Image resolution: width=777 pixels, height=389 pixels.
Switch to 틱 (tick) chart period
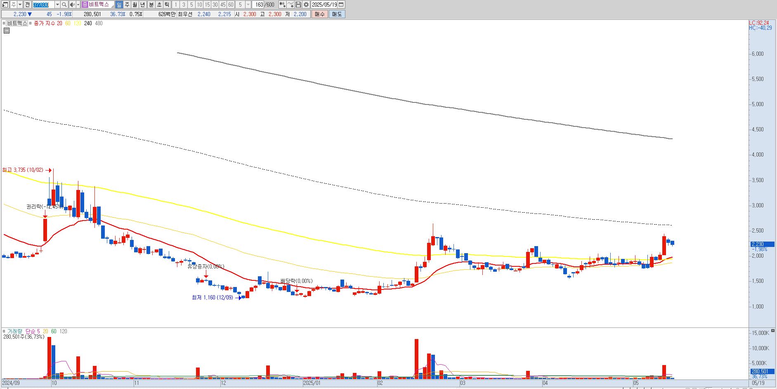167,5
